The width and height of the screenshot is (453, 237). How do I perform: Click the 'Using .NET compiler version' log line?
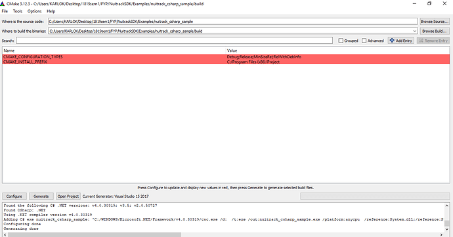click(x=48, y=215)
